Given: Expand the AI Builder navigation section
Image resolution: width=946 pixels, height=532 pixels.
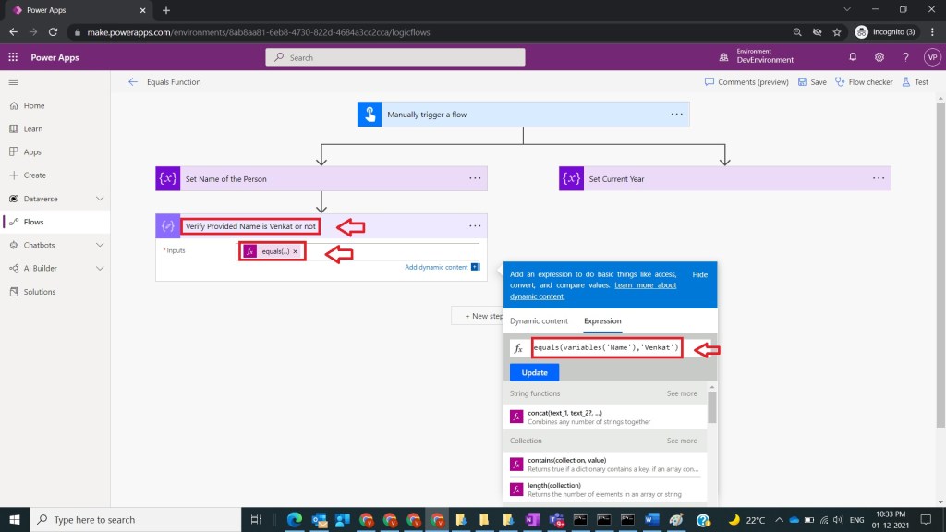Looking at the screenshot, I should (x=100, y=268).
